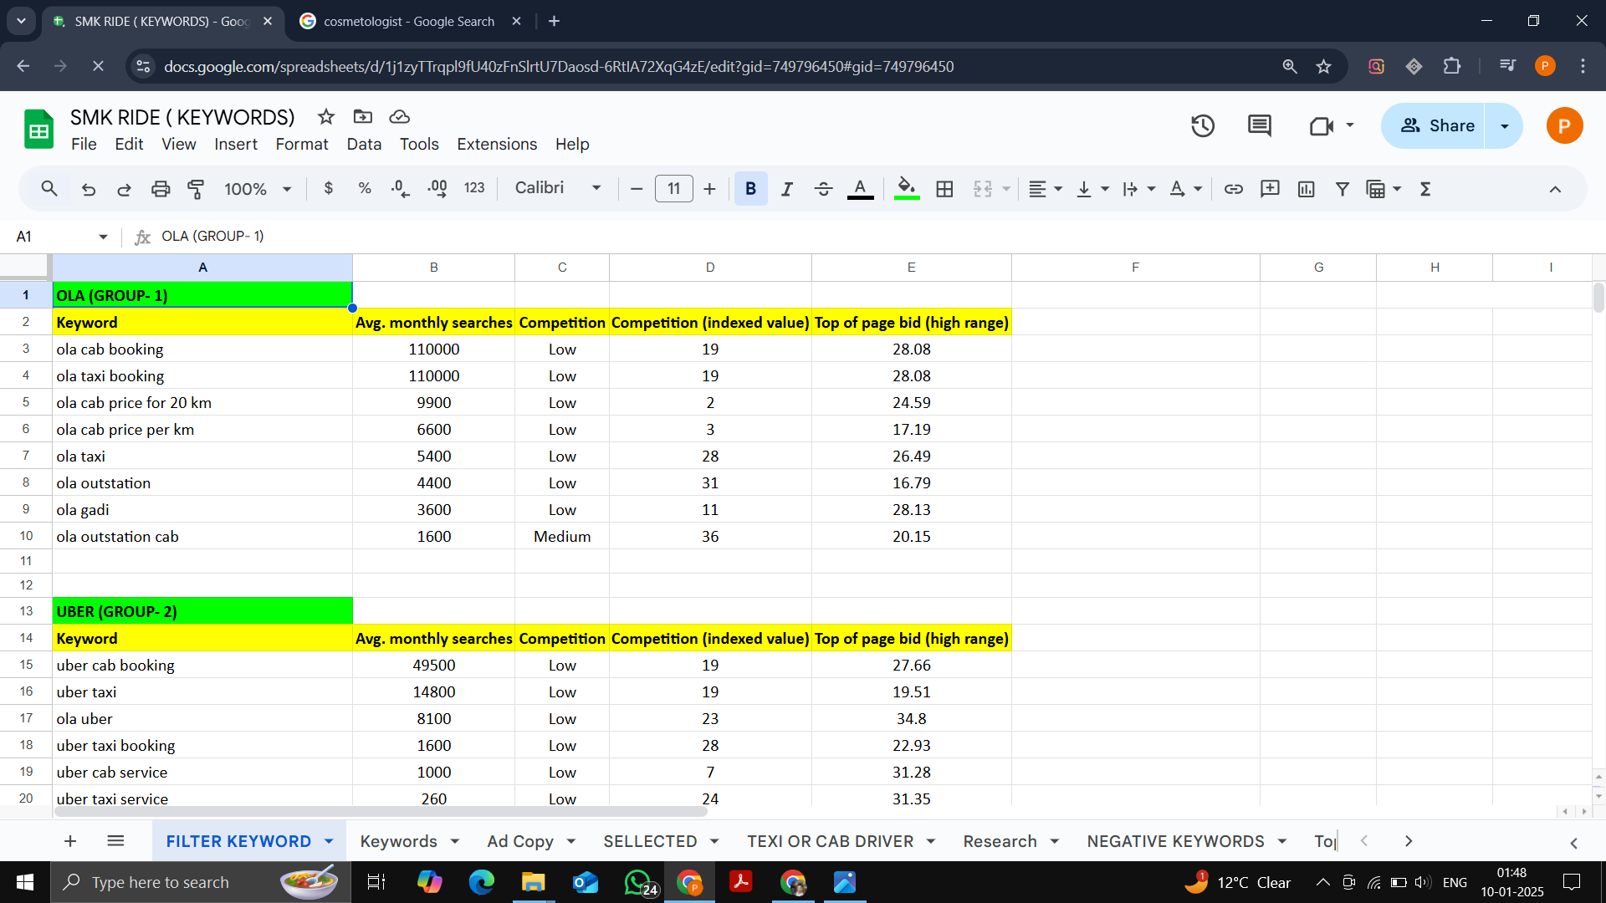Toggle strikethrough formatting
This screenshot has height=903, width=1606.
823,189
